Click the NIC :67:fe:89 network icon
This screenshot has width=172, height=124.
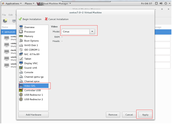21,54
